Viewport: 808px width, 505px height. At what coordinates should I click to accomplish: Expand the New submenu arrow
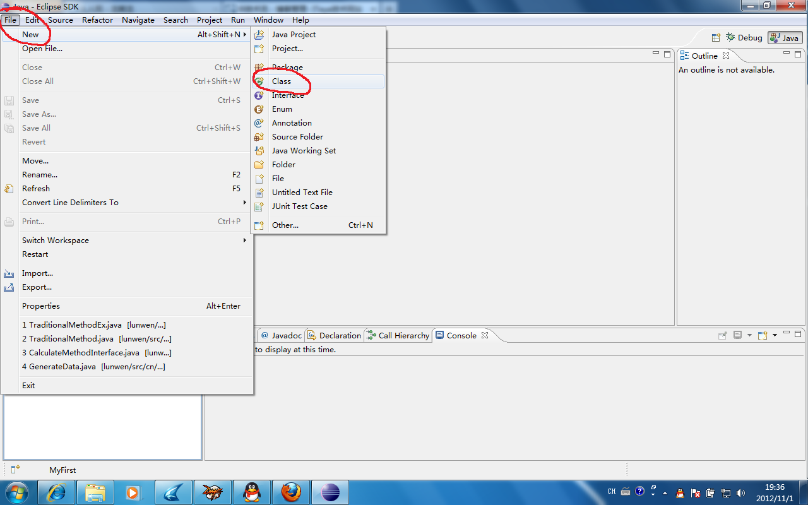click(x=246, y=35)
